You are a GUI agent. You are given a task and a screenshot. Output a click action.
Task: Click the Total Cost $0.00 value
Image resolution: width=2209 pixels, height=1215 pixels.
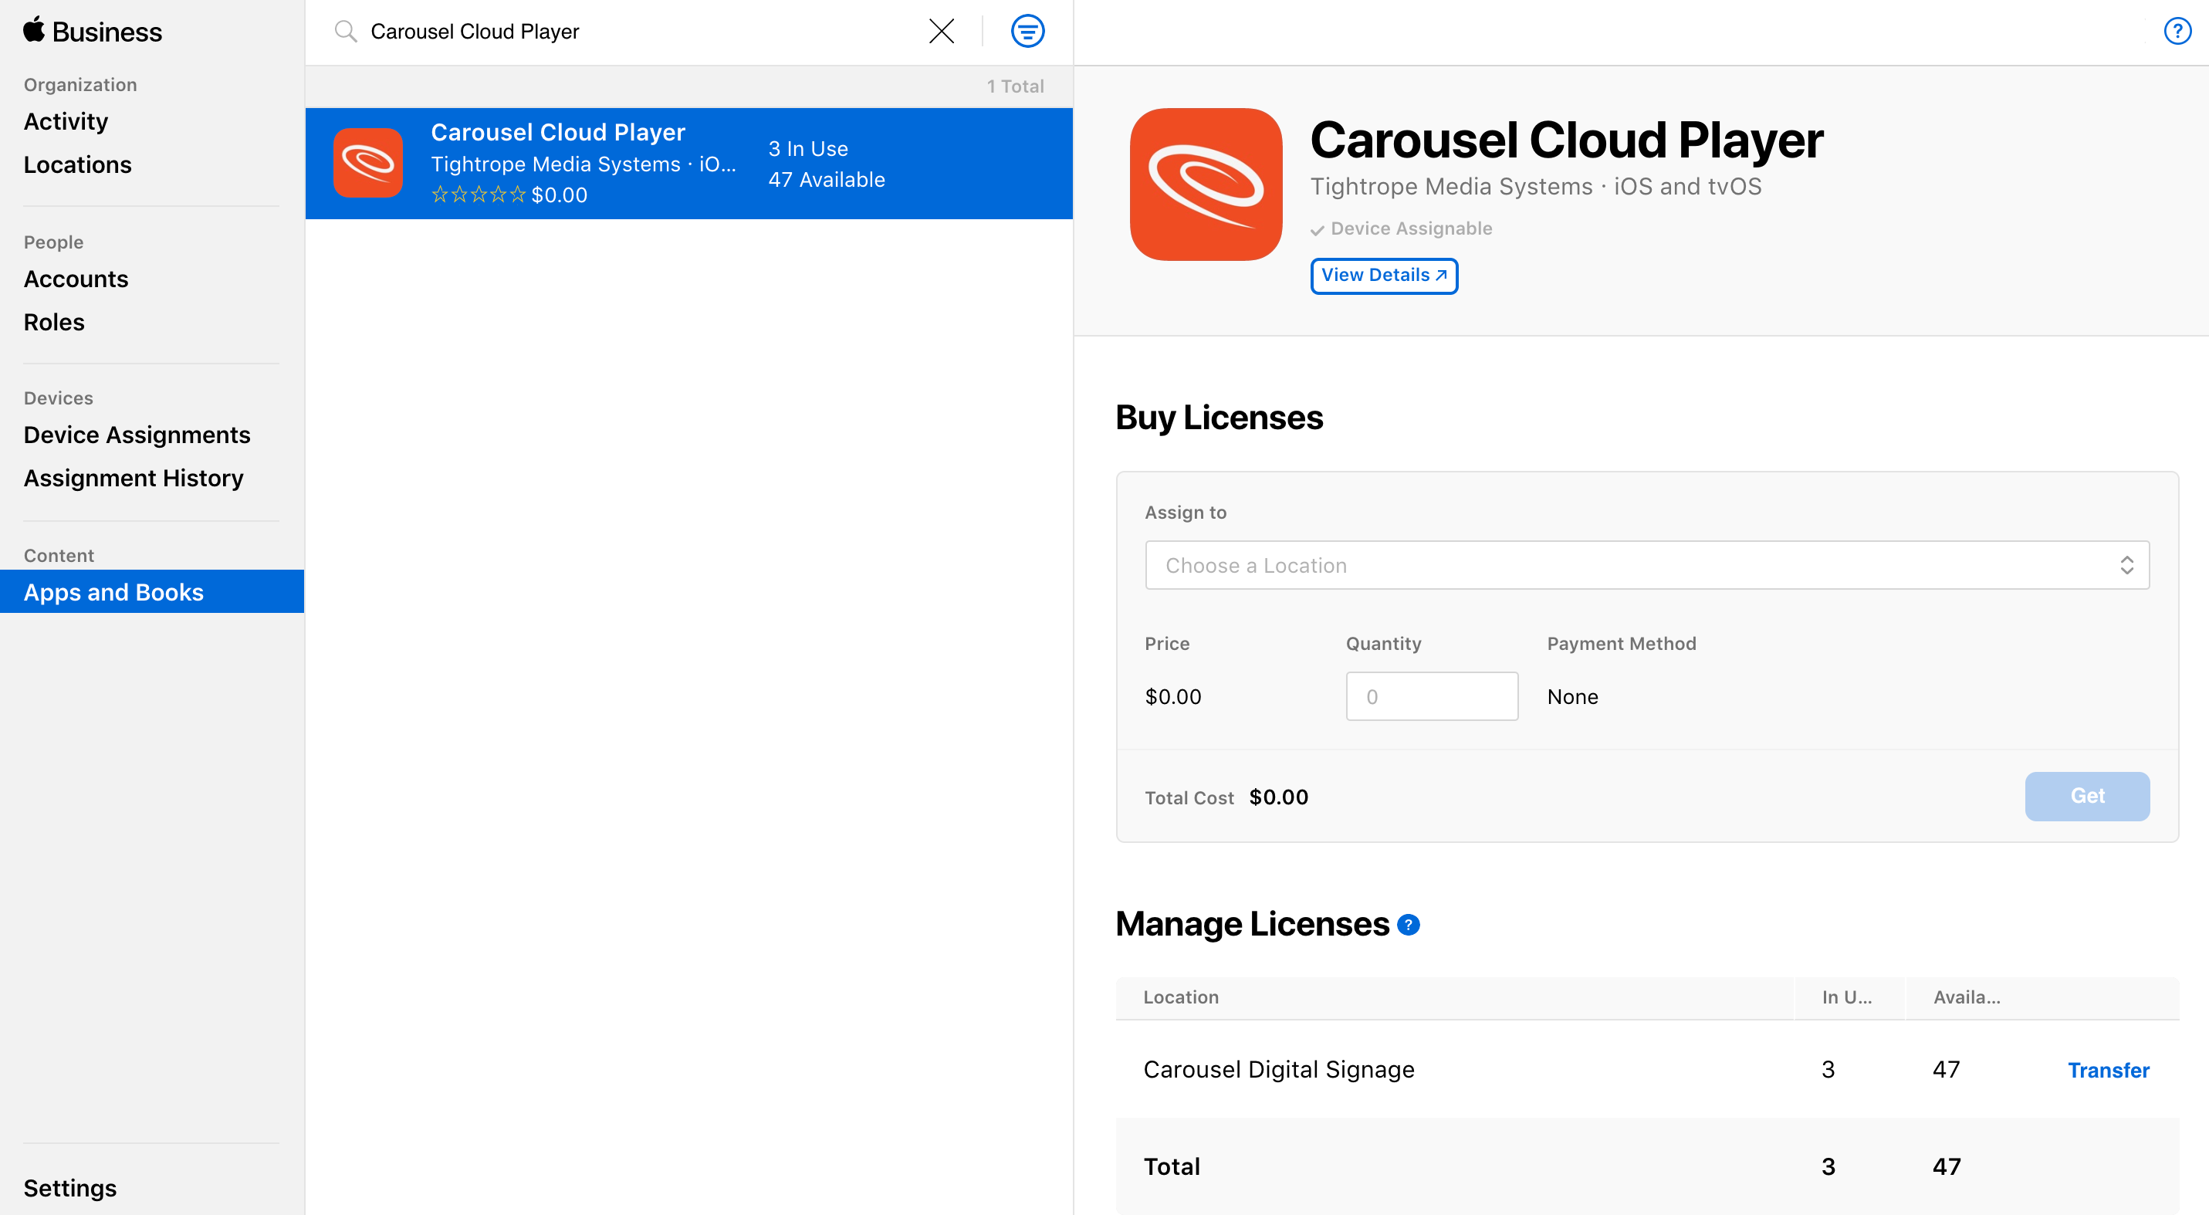(x=1277, y=797)
